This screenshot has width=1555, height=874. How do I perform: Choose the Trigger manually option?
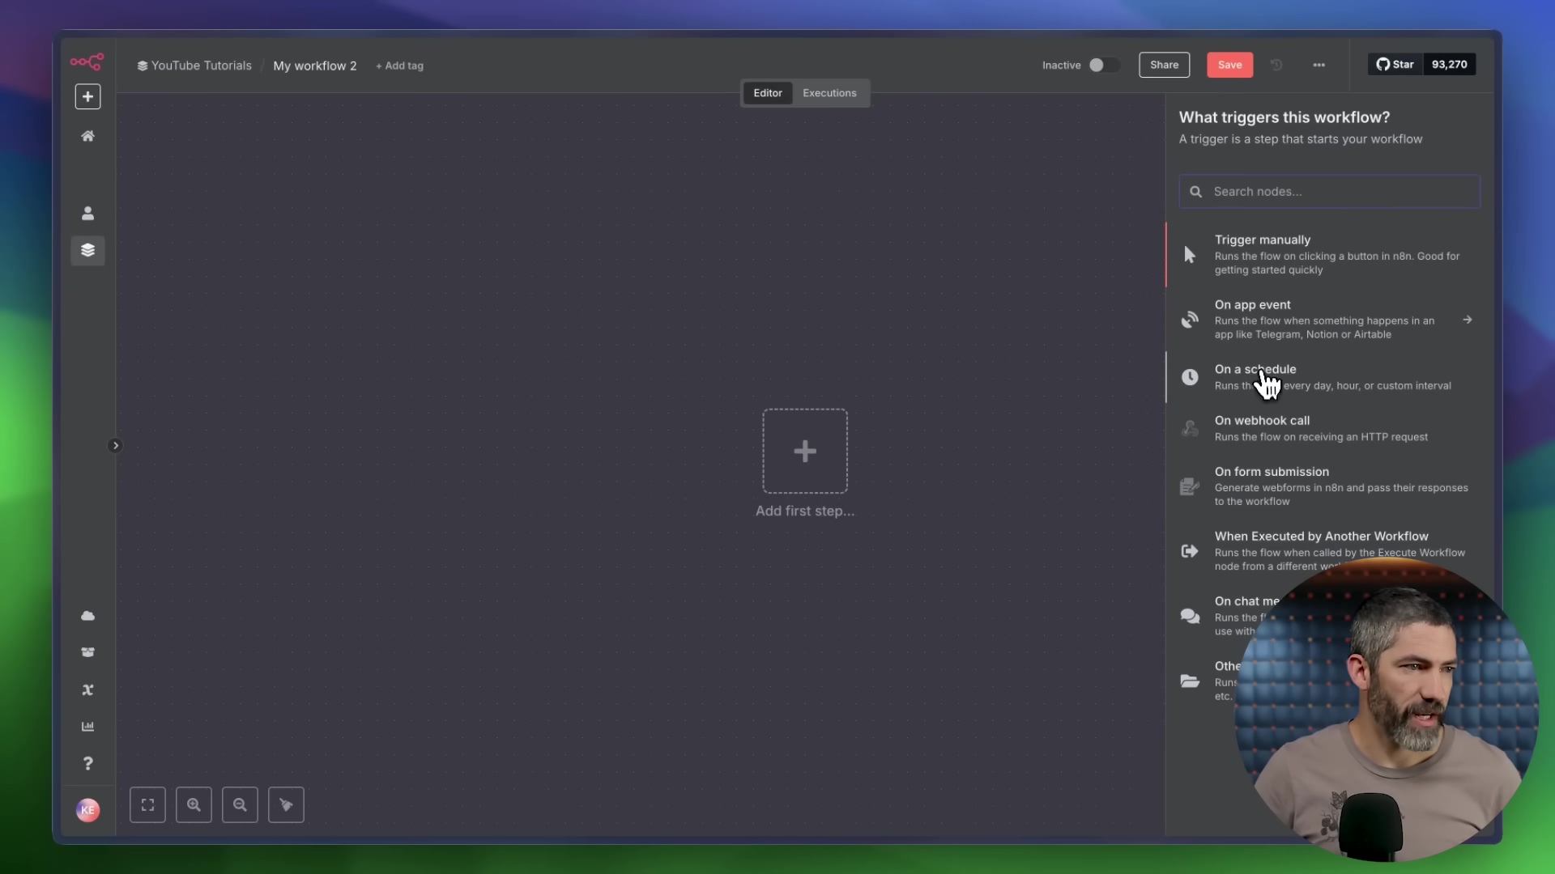click(x=1329, y=254)
